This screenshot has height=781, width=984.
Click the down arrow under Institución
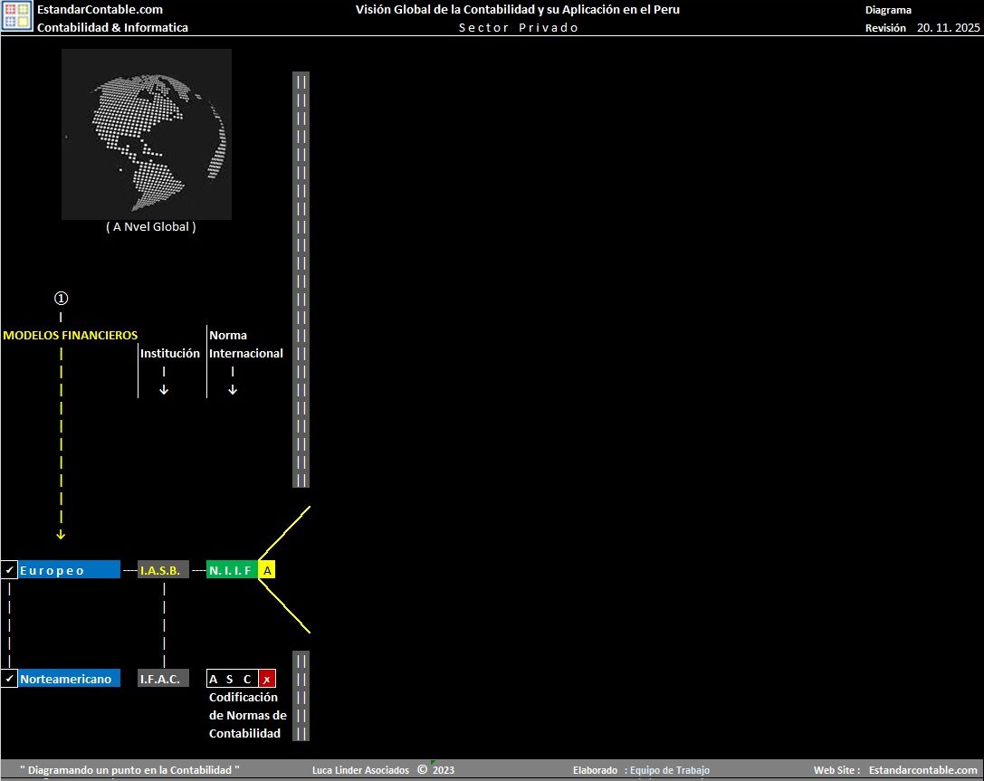(x=164, y=390)
